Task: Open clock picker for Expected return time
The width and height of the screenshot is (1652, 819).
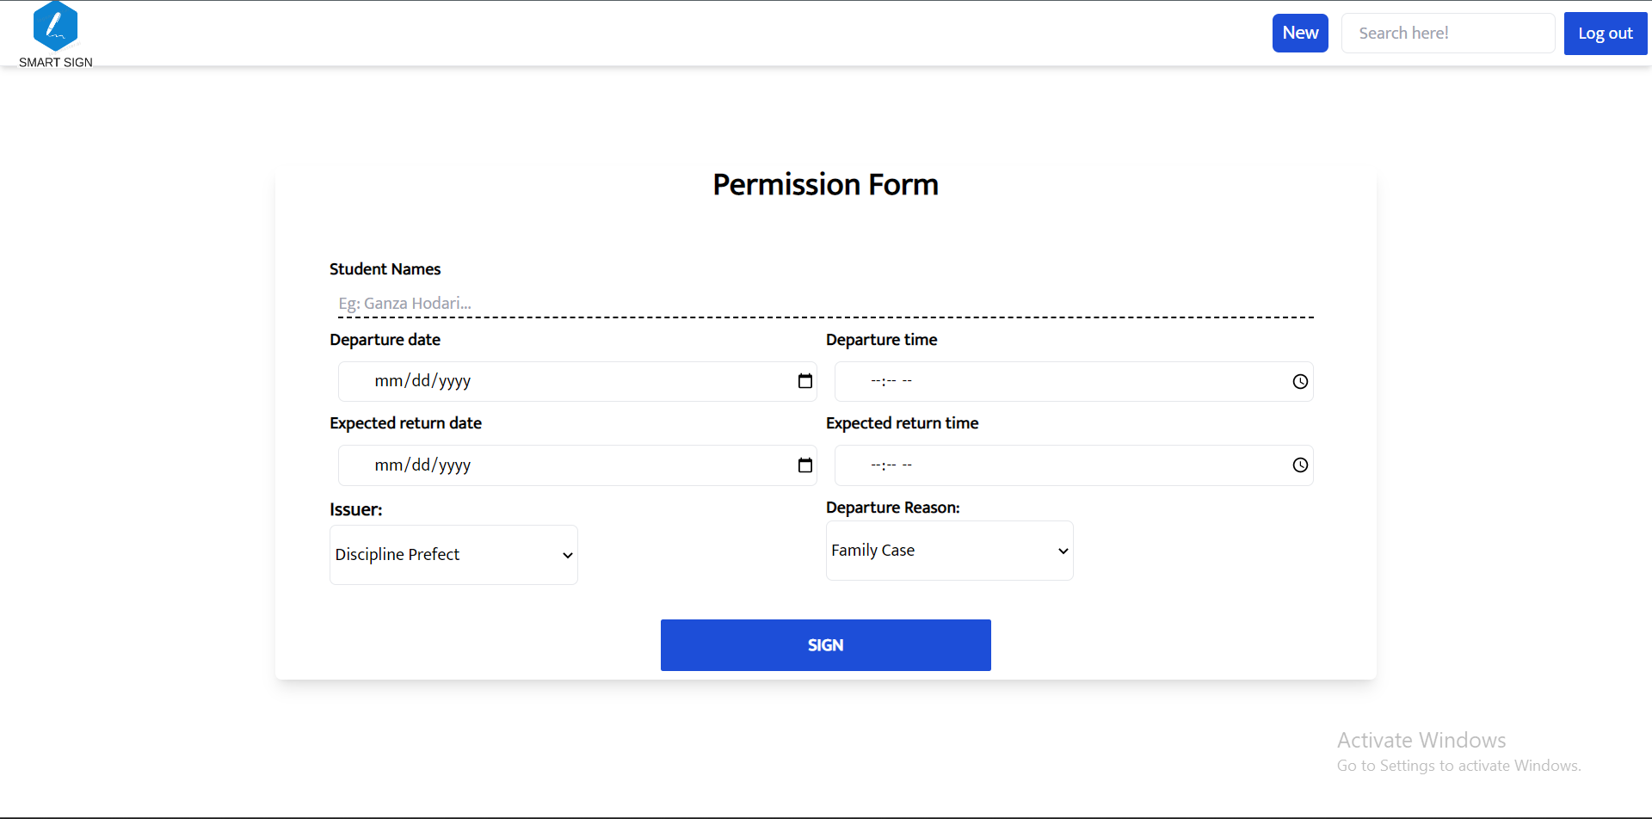Action: click(x=1300, y=465)
